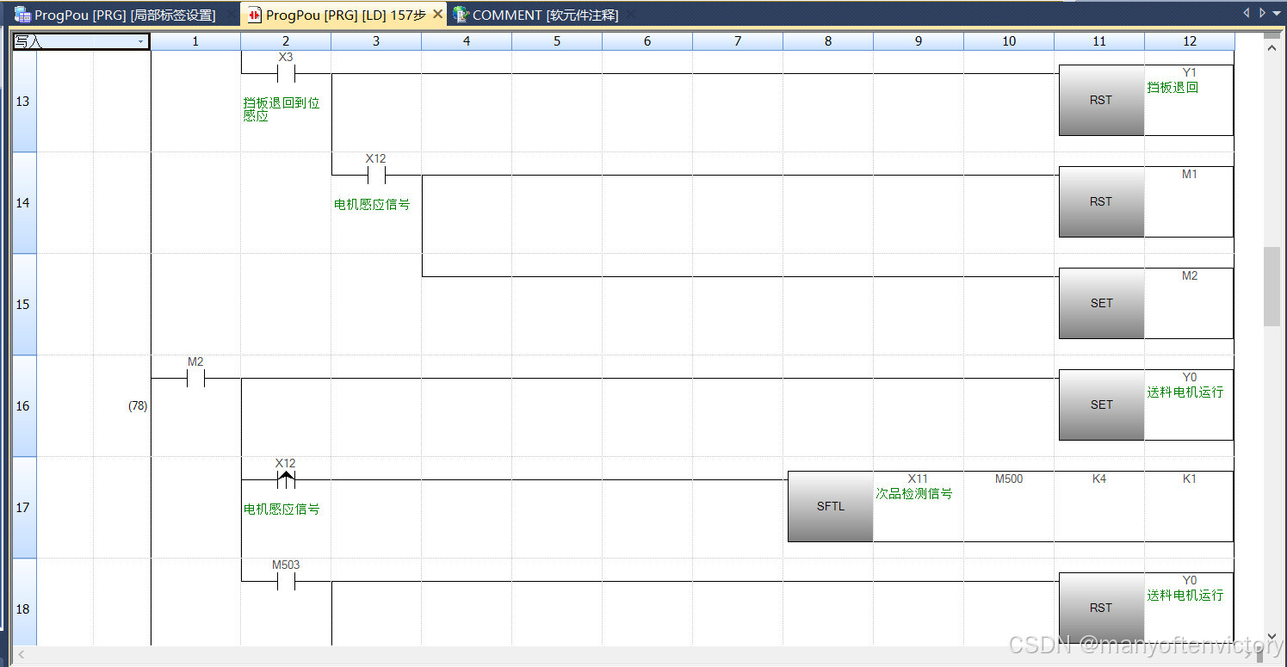Select row header 15

23,305
